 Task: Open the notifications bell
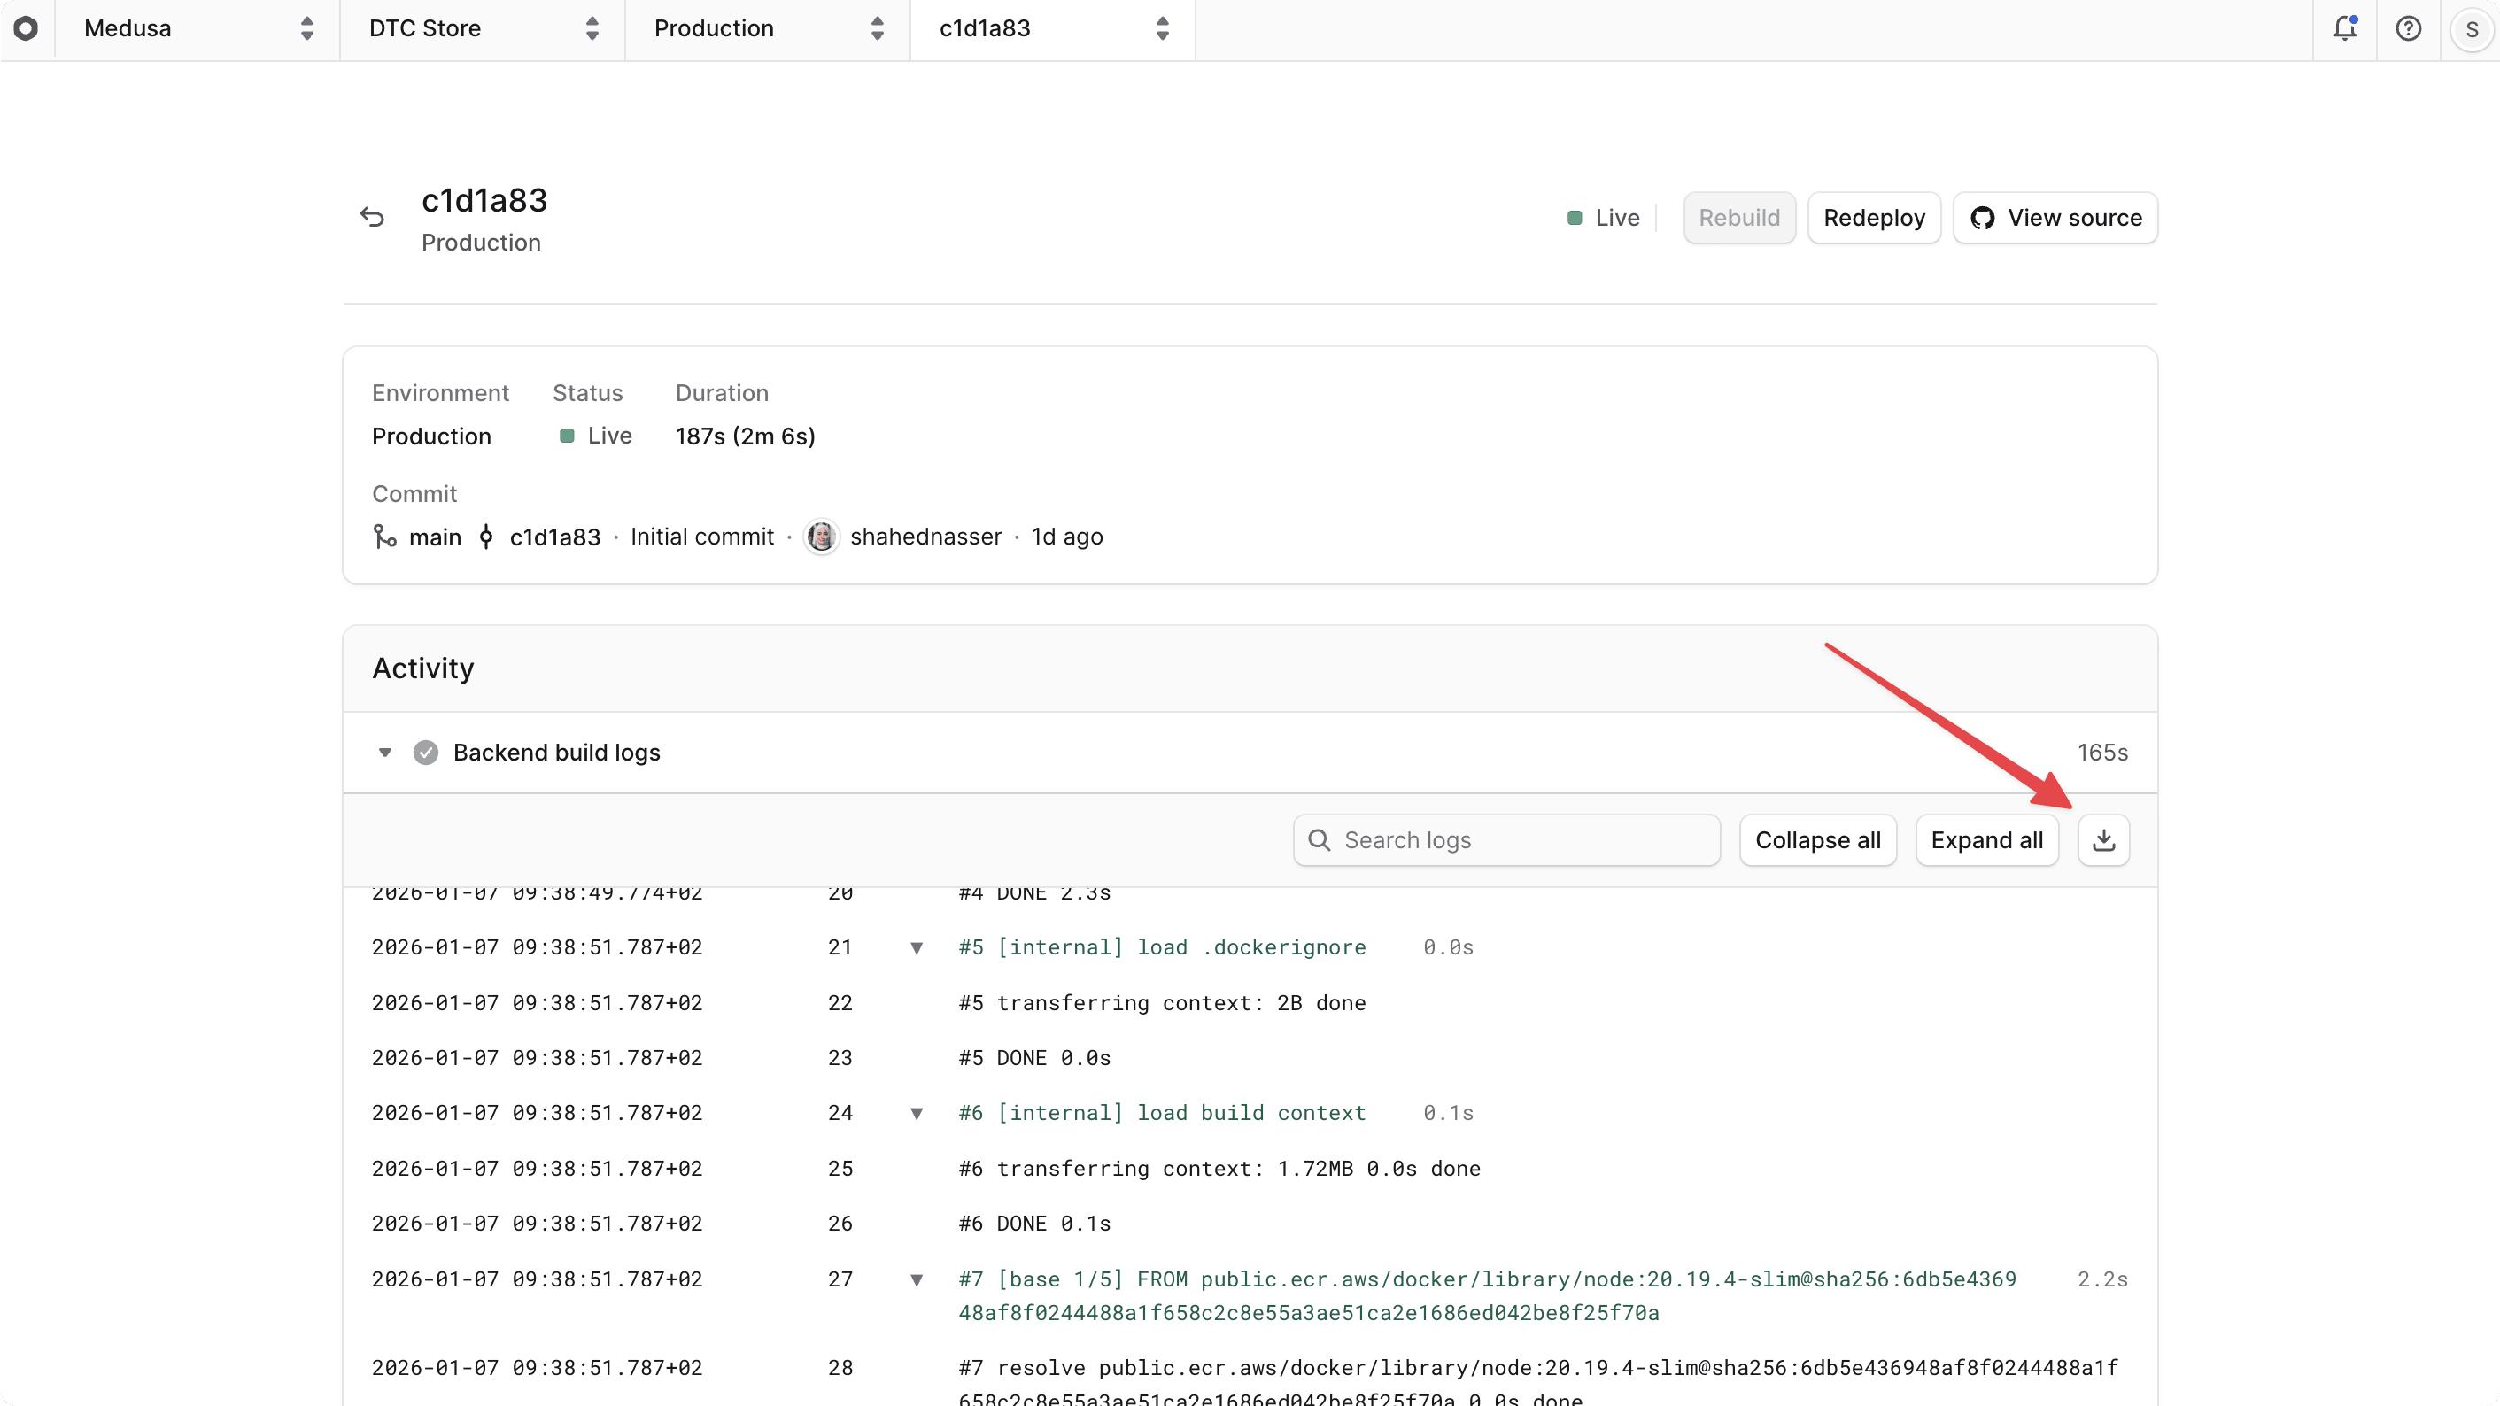click(2345, 28)
